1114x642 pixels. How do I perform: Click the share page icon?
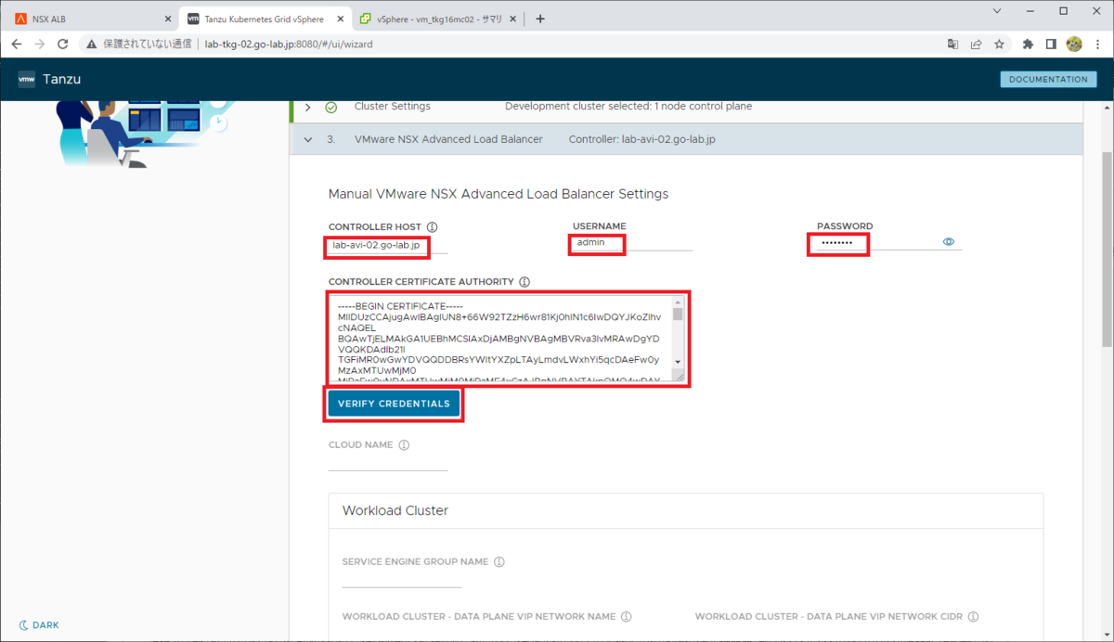coord(977,44)
